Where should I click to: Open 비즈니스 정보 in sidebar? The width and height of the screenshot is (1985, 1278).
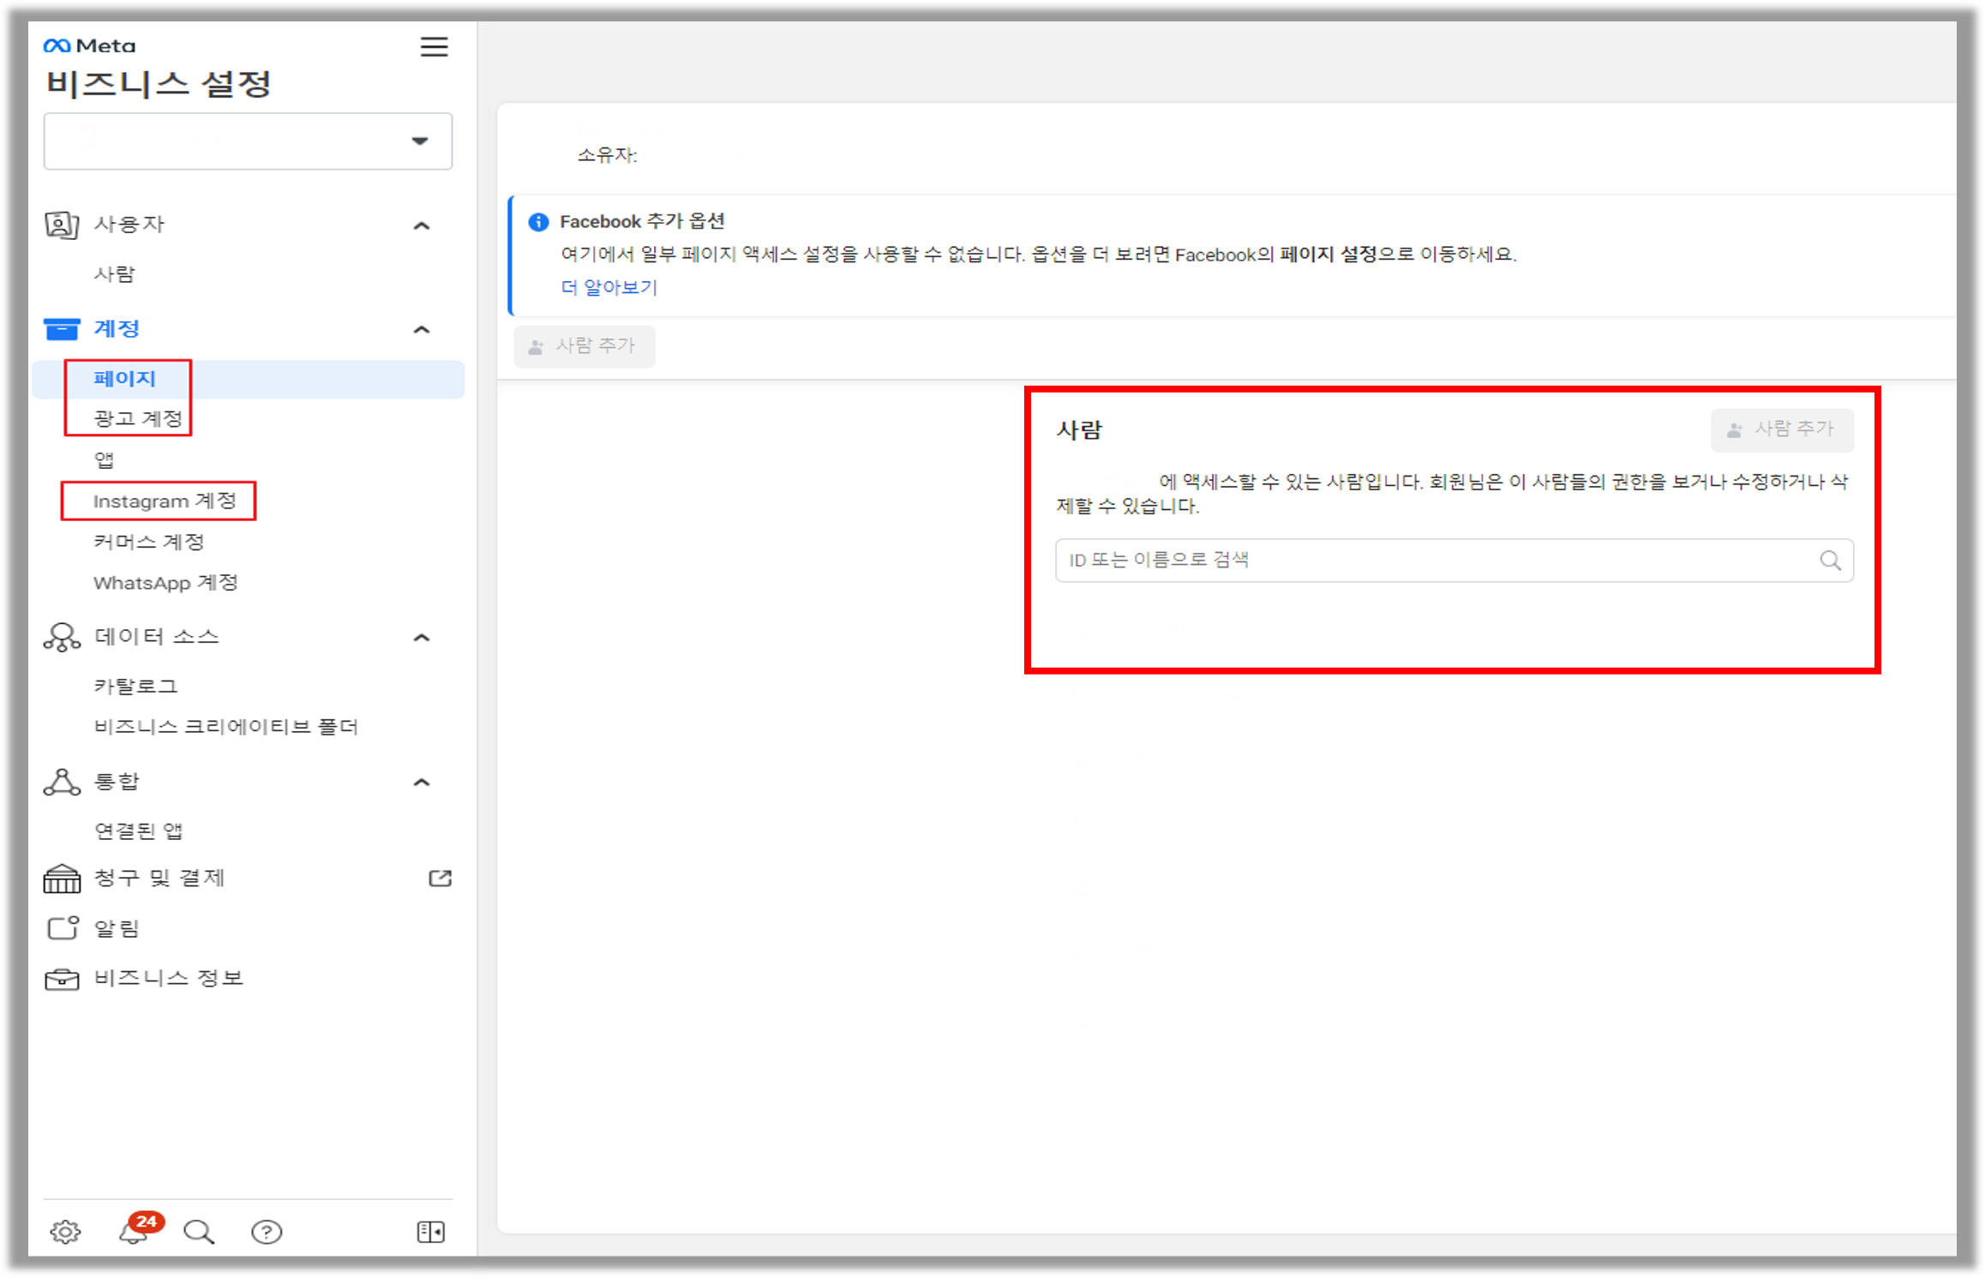coord(169,978)
